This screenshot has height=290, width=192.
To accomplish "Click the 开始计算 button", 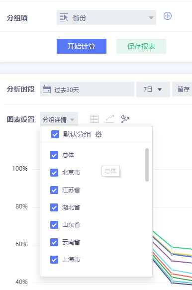I will pyautogui.click(x=82, y=46).
